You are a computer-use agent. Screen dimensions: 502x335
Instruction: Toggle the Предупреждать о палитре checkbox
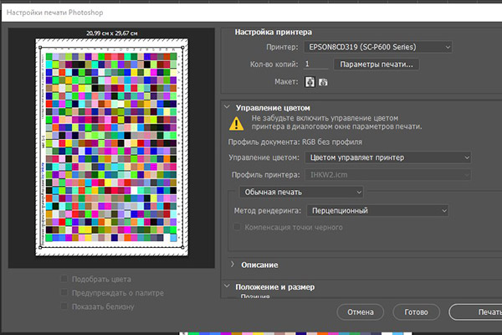(x=64, y=292)
